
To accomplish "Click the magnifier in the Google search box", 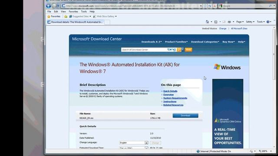I will (270, 6).
